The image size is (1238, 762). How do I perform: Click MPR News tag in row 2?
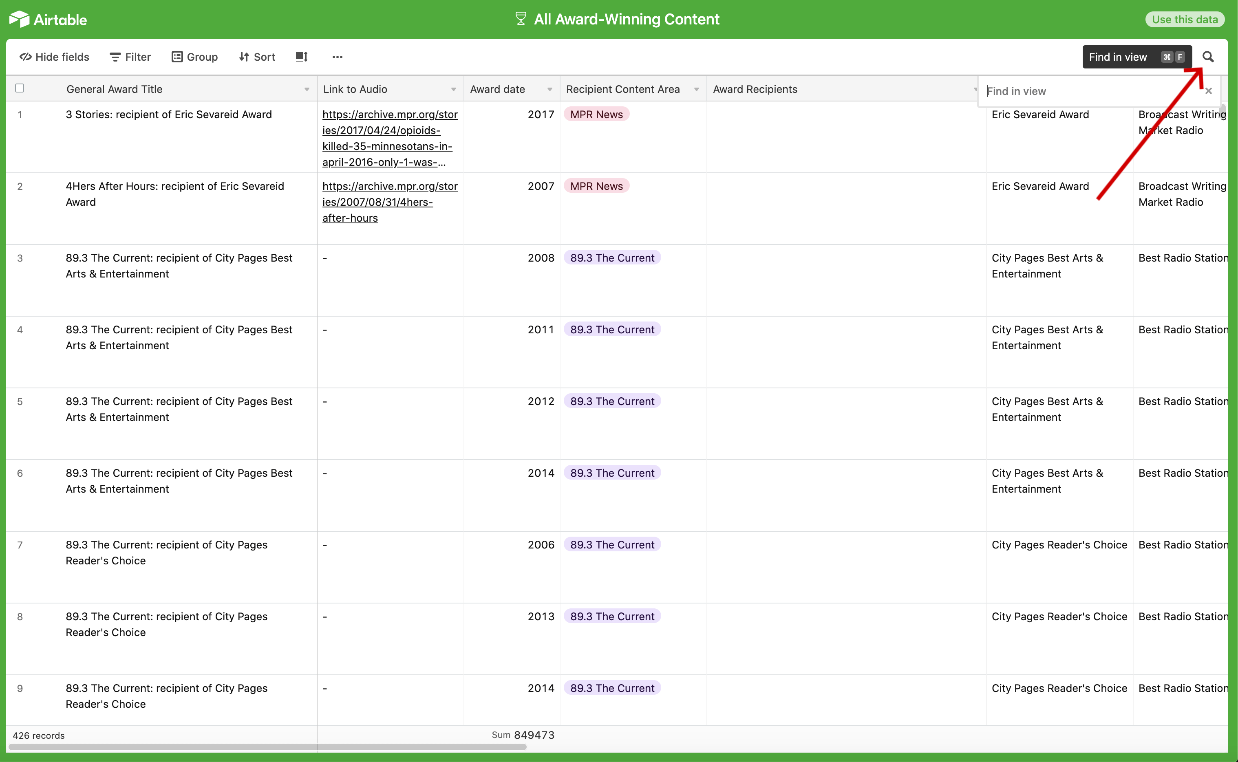coord(596,186)
